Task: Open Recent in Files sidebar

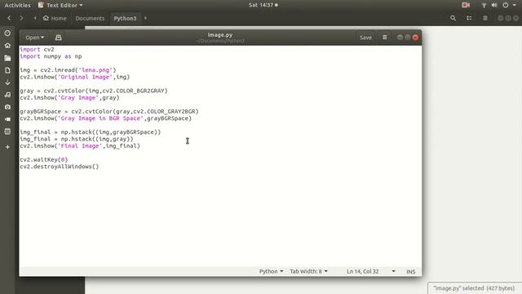Action: 7,33
